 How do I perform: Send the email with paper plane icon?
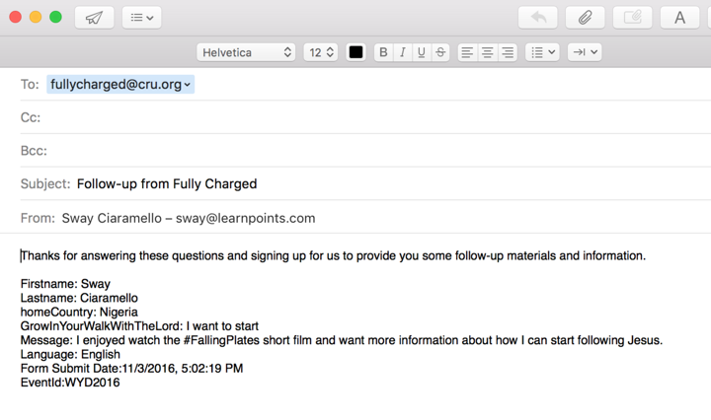tap(94, 17)
